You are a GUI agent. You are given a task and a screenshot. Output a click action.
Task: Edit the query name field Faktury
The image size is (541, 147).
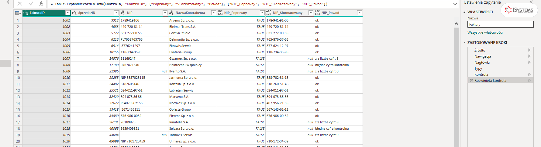pyautogui.click(x=500, y=24)
